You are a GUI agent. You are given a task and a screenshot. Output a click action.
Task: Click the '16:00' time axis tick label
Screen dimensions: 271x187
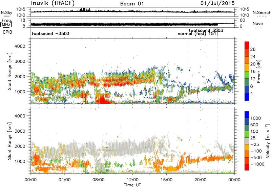pyautogui.click(x=166, y=180)
